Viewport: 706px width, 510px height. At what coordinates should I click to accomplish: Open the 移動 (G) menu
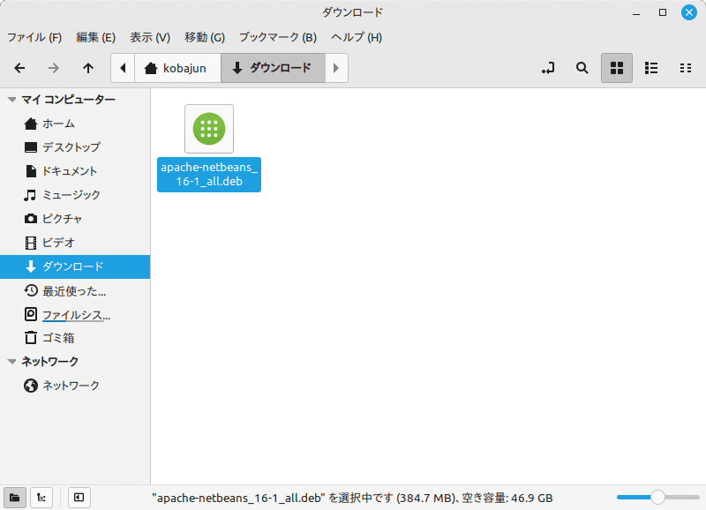pos(205,37)
